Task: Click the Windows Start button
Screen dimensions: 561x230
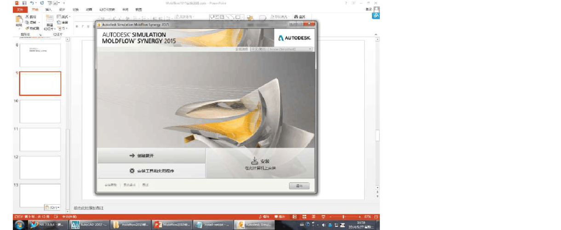Action: tap(20, 224)
